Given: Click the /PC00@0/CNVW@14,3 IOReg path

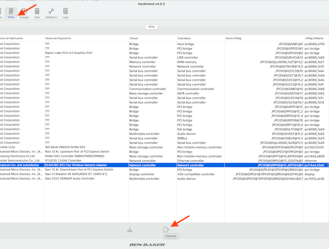Looking at the screenshot, I should click(x=286, y=67).
